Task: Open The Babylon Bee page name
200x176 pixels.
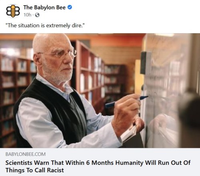Action: pos(44,8)
